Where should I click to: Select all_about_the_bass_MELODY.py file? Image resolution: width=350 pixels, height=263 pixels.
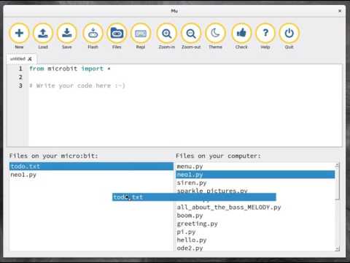coord(255,207)
